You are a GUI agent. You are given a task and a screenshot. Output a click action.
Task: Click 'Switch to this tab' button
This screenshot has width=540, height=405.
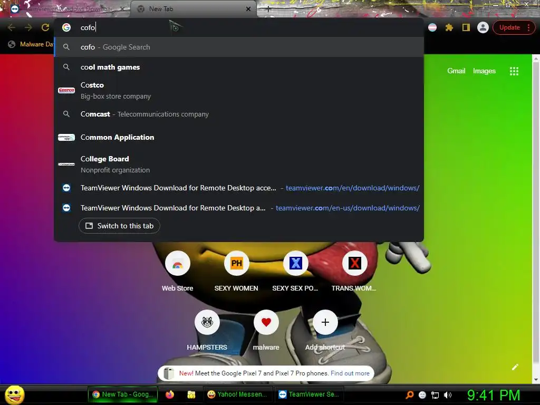tap(119, 226)
